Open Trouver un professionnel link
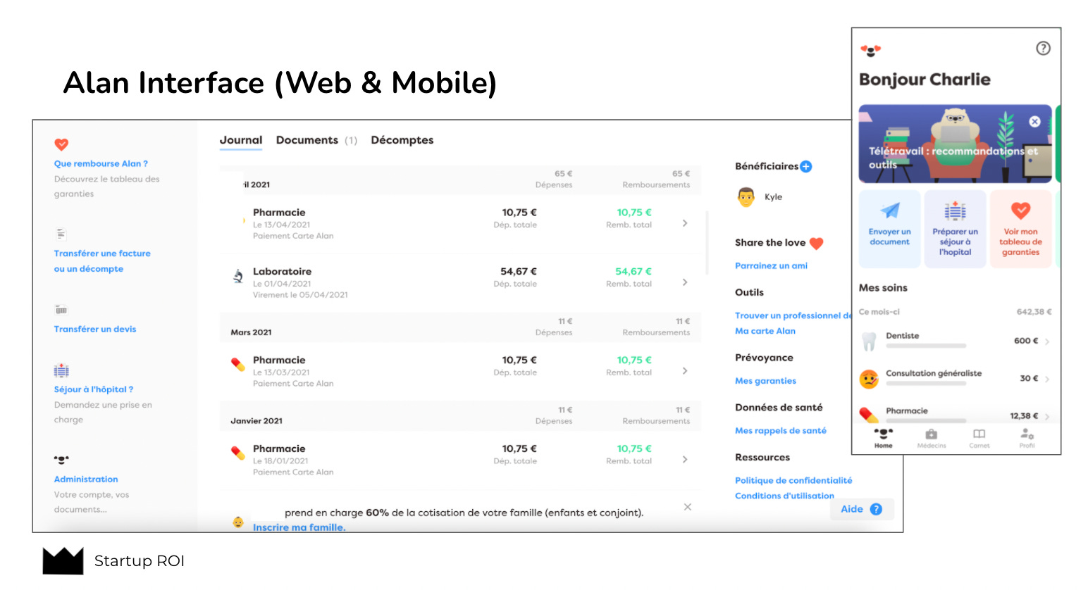Screen dimensions: 1088x590 793,315
